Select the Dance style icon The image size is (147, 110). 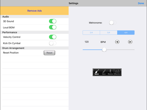coord(111,72)
